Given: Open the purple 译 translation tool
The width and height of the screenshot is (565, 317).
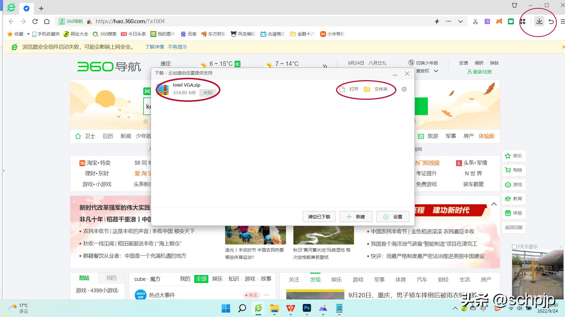Looking at the screenshot, I should [487, 21].
